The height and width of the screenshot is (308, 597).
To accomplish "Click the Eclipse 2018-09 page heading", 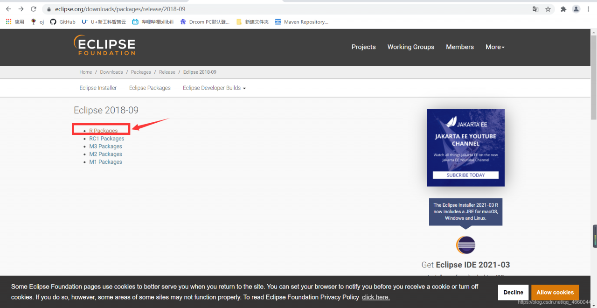I will 106,110.
